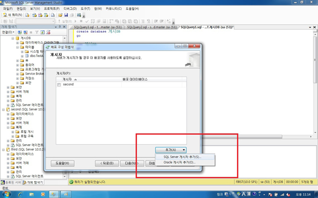Collapse the 테이블 folder node
This screenshot has height=198, width=318.
click(17, 47)
